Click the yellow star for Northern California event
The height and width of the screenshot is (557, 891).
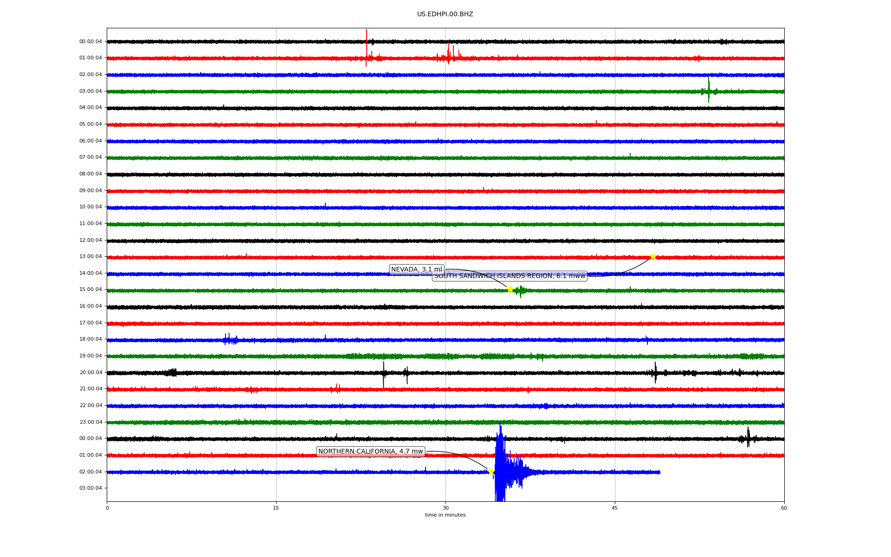[x=491, y=472]
